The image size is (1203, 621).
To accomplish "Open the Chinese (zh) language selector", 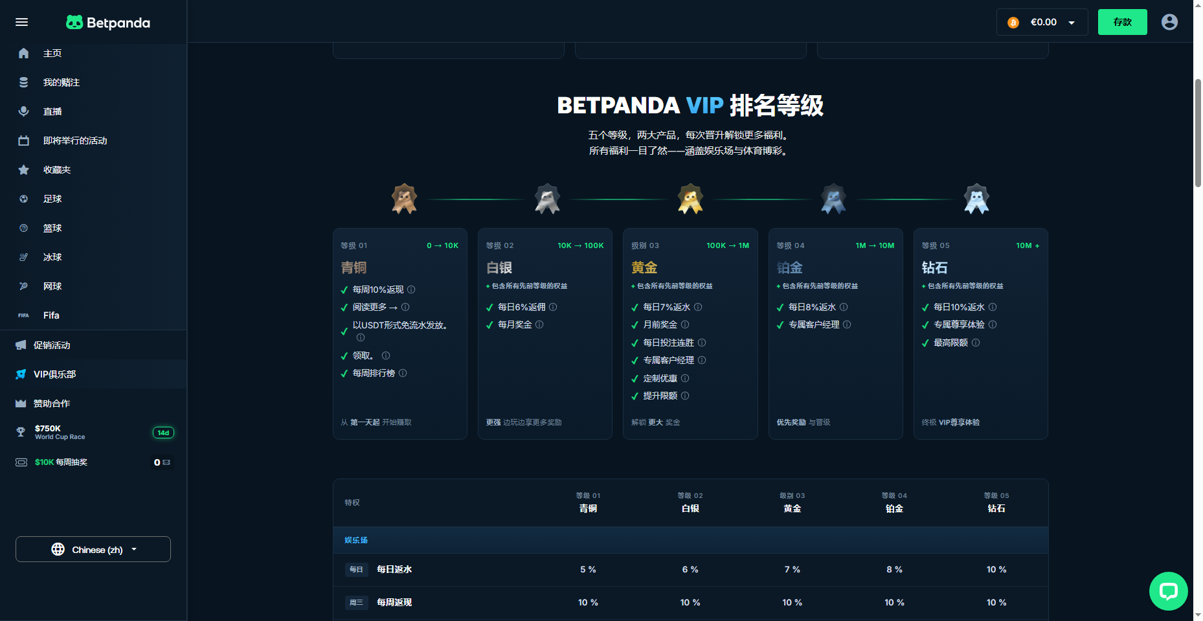I will coord(93,549).
